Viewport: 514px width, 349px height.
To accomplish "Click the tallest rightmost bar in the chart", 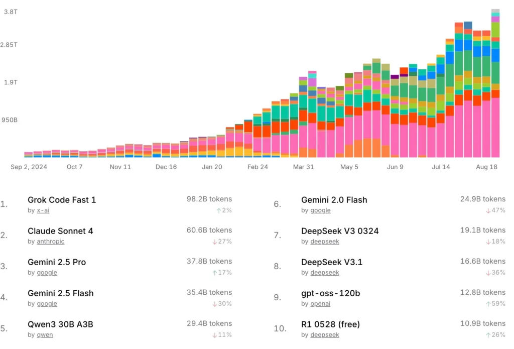I will coord(495,83).
